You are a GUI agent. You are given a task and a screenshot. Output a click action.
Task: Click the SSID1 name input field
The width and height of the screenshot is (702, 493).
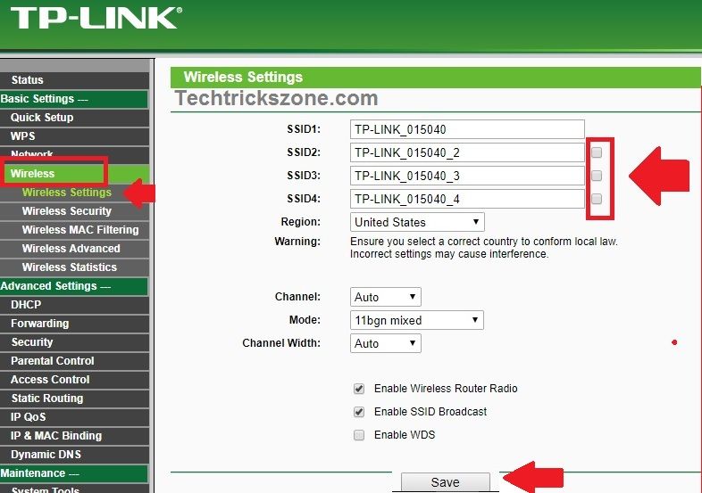[x=467, y=129]
